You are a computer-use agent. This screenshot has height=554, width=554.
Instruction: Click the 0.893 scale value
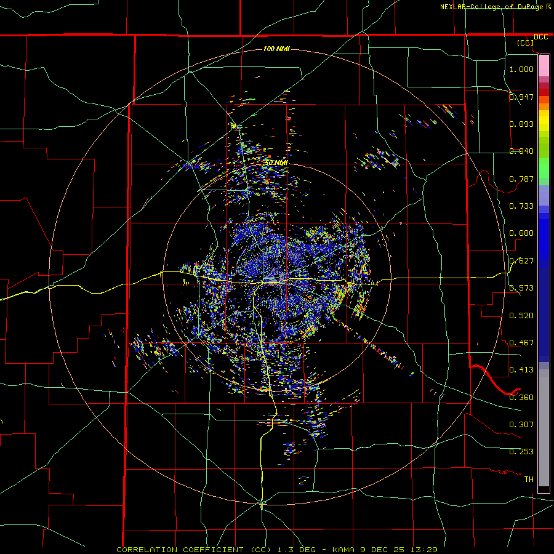coord(521,124)
